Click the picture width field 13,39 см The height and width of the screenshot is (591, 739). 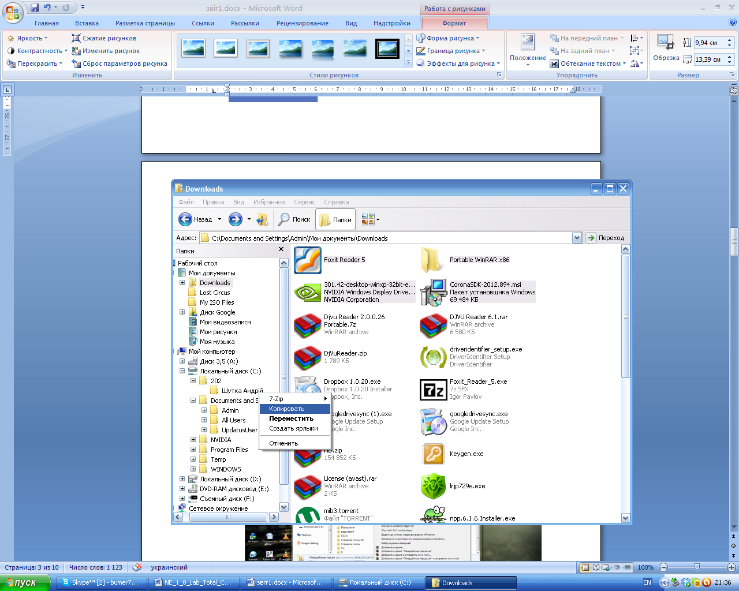point(709,59)
